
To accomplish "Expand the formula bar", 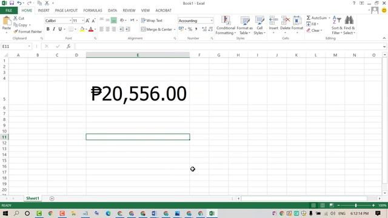I will tap(384, 47).
